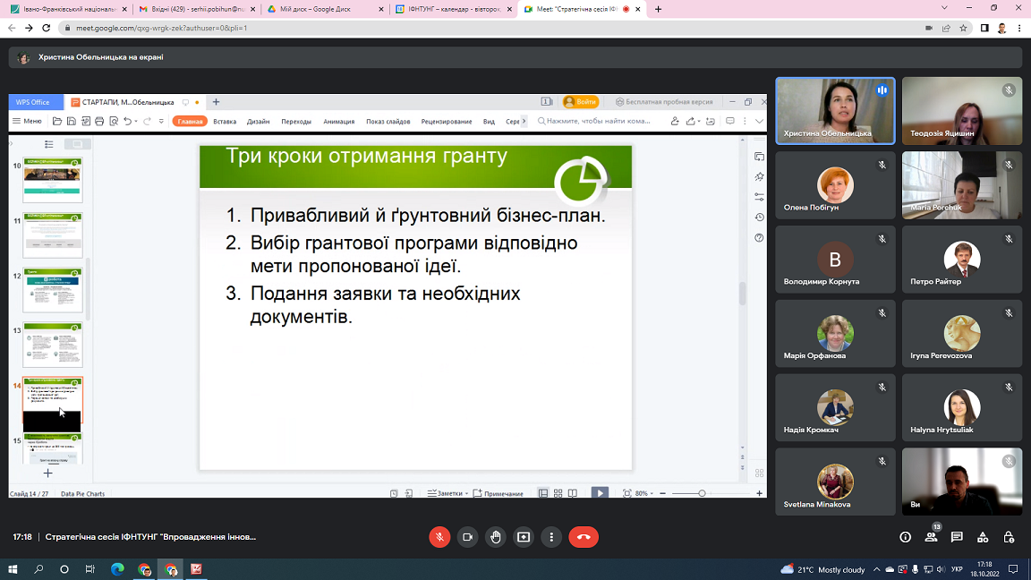Expand Chrome tab search chevron
Screen dimensions: 1031x580
click(945, 8)
